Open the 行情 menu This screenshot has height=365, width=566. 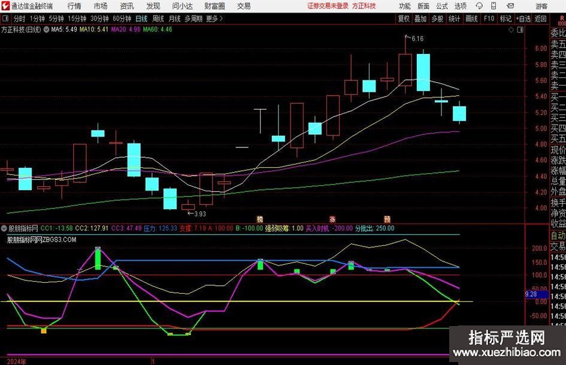(74, 6)
